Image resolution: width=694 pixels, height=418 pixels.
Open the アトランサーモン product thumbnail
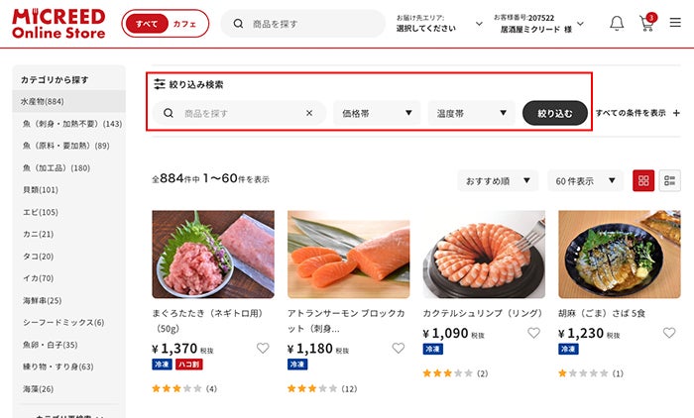(x=349, y=255)
